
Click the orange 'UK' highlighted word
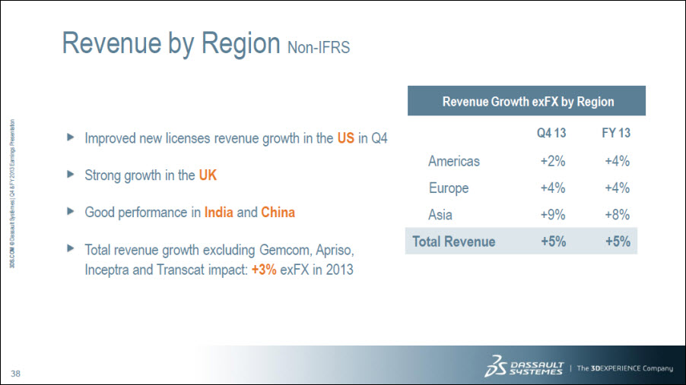pyautogui.click(x=208, y=175)
